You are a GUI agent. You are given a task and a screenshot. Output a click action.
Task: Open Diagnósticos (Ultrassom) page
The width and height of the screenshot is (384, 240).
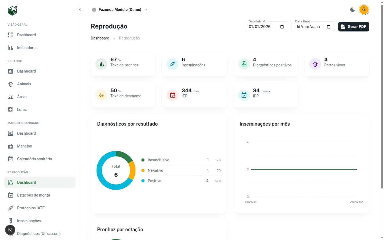40,234
